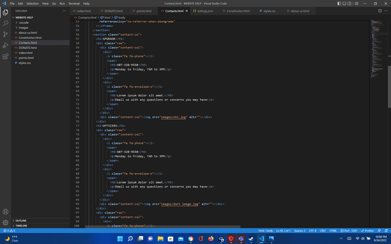
Task: Open the Selection menu
Action: 32,3
